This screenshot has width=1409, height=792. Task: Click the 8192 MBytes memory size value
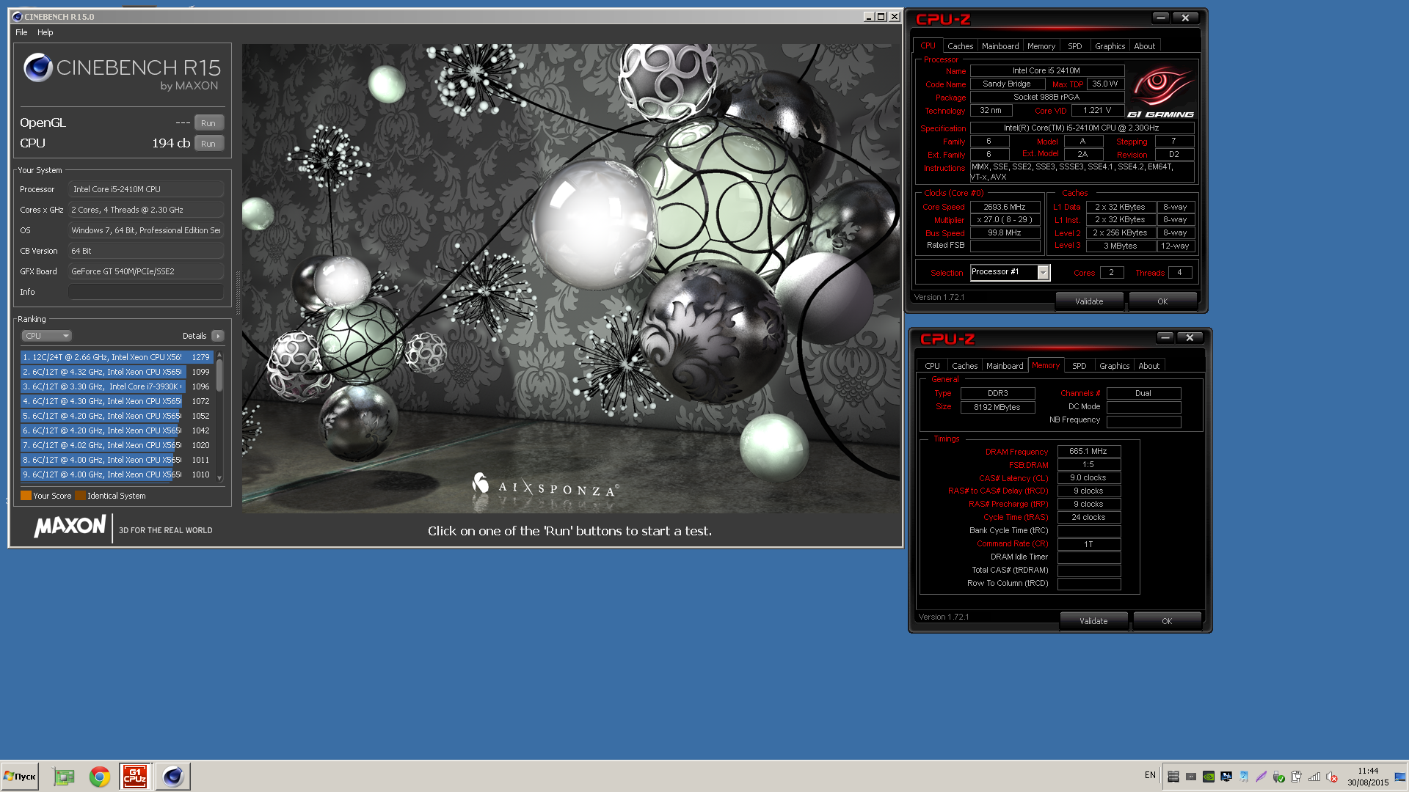pos(997,407)
